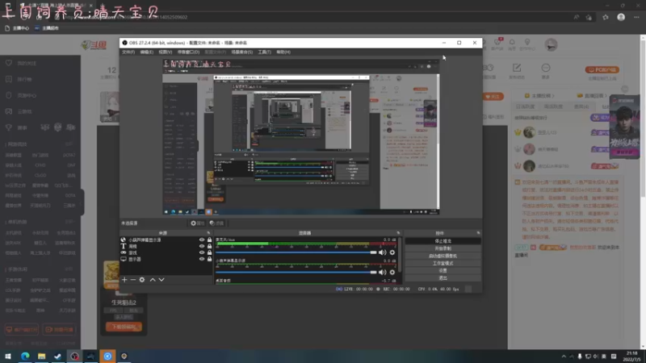The width and height of the screenshot is (646, 363).
Task: Select the display capture source row
Action: click(x=166, y=259)
